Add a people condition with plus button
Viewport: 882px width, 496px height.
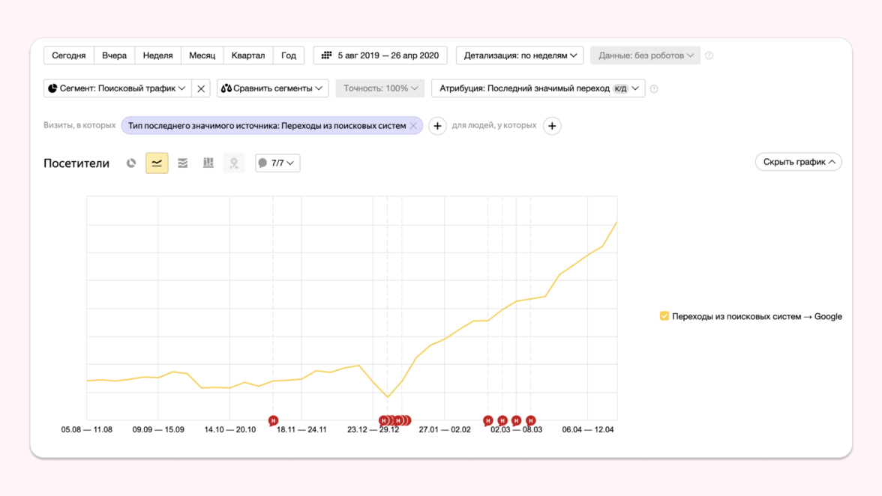552,126
